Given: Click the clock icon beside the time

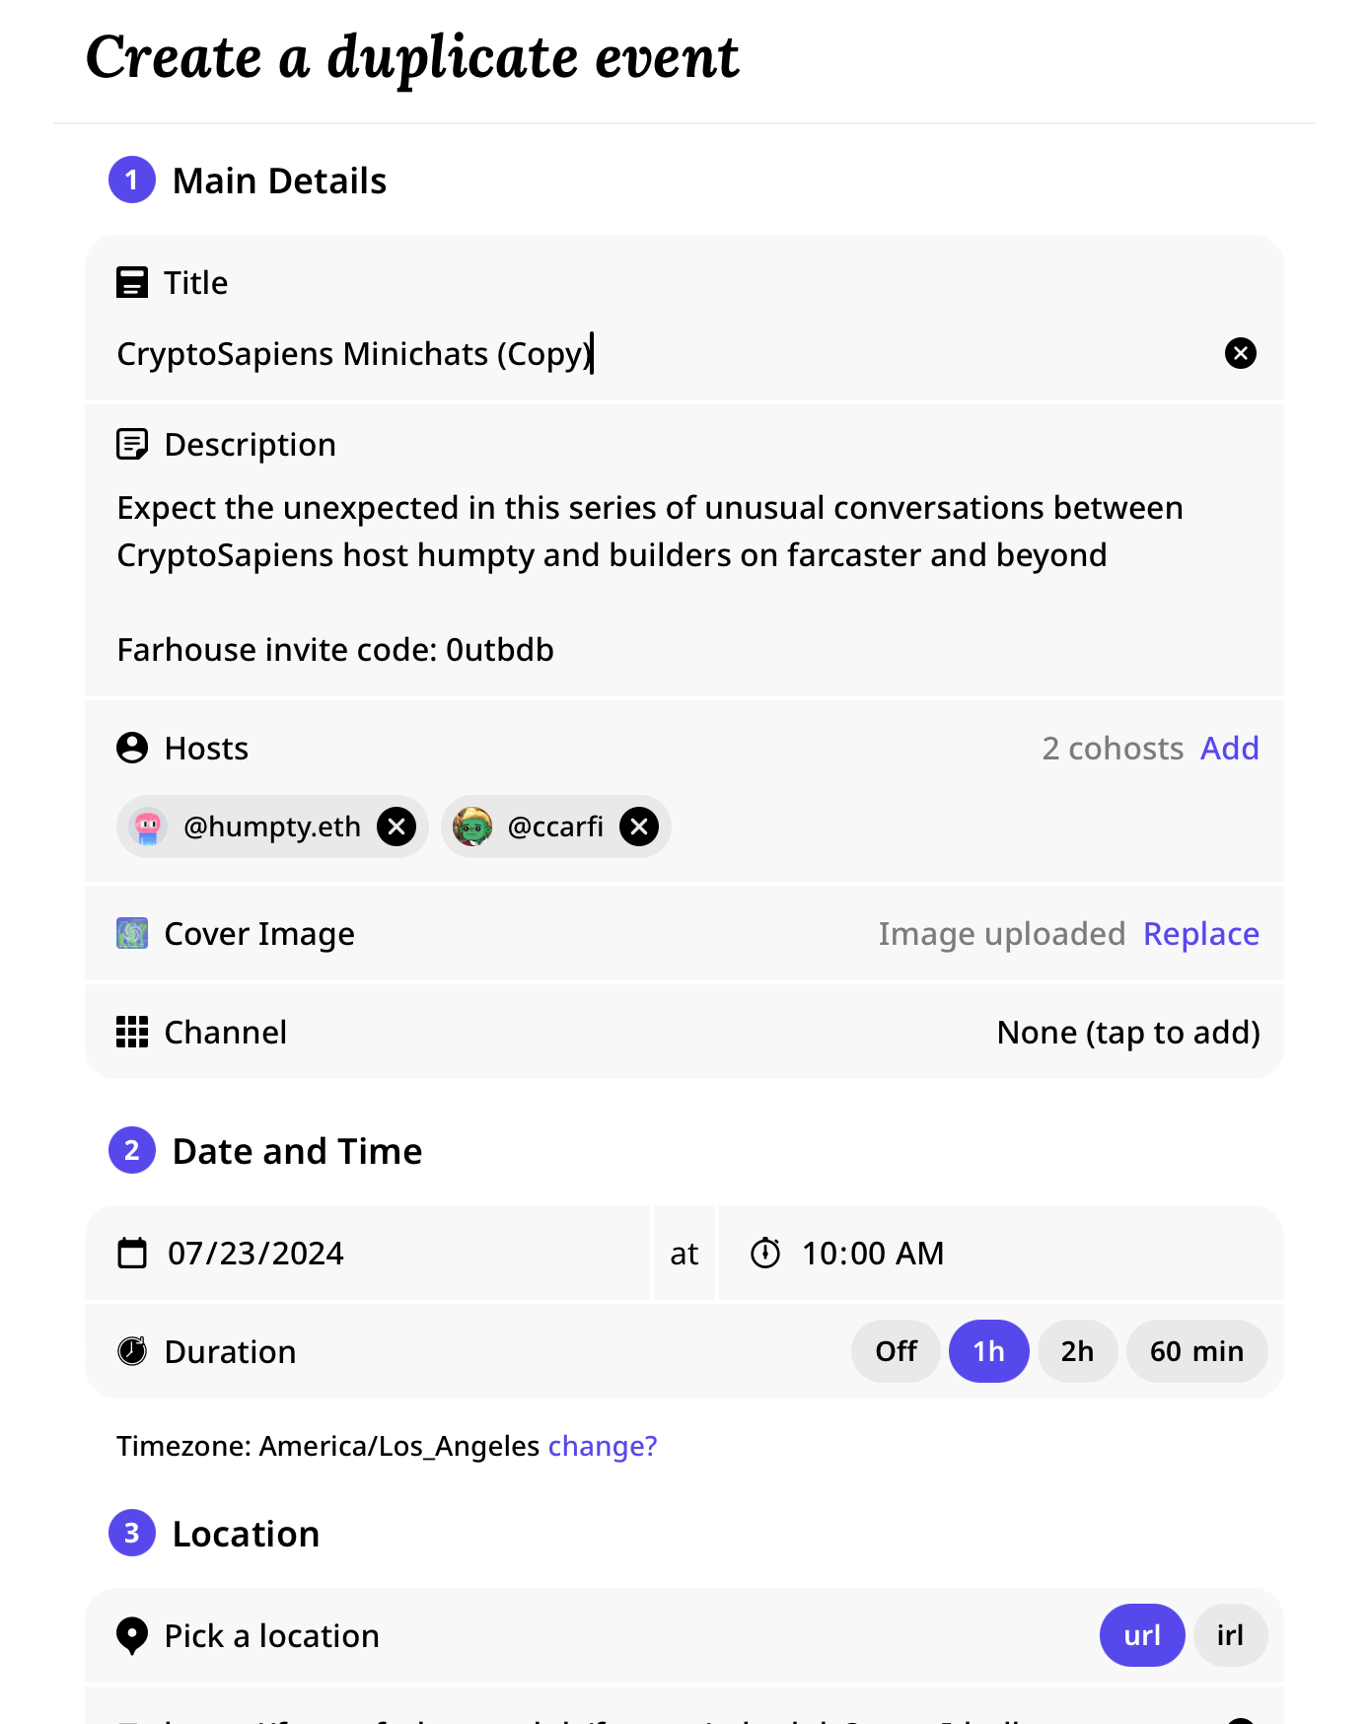Looking at the screenshot, I should tap(765, 1253).
